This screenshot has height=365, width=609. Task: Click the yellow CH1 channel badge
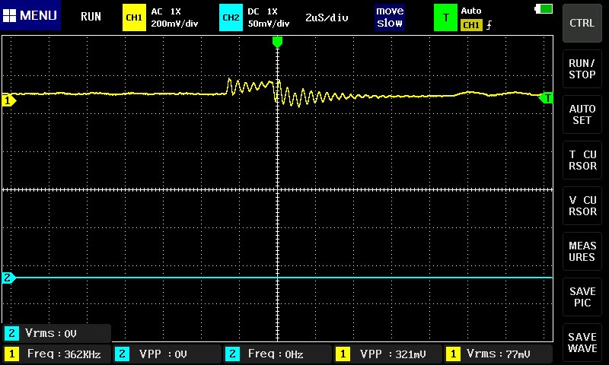coord(133,17)
